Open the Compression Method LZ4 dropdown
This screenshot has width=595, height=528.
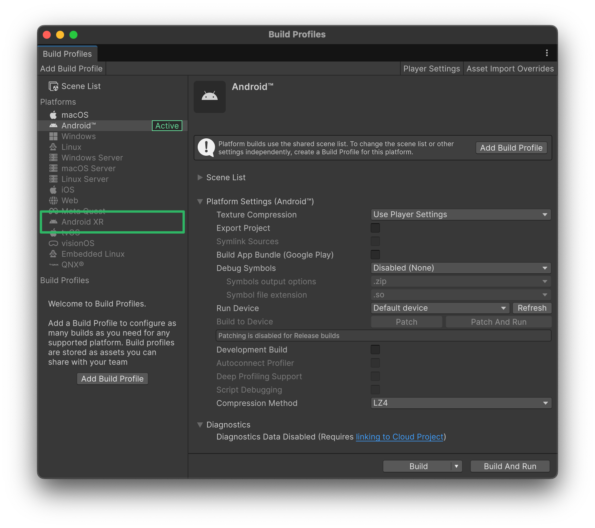click(461, 403)
